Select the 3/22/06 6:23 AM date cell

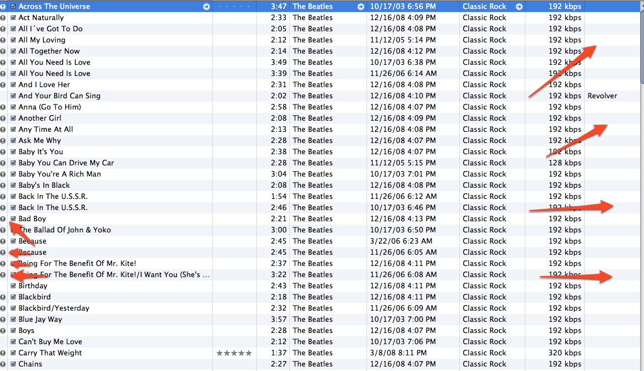401,241
